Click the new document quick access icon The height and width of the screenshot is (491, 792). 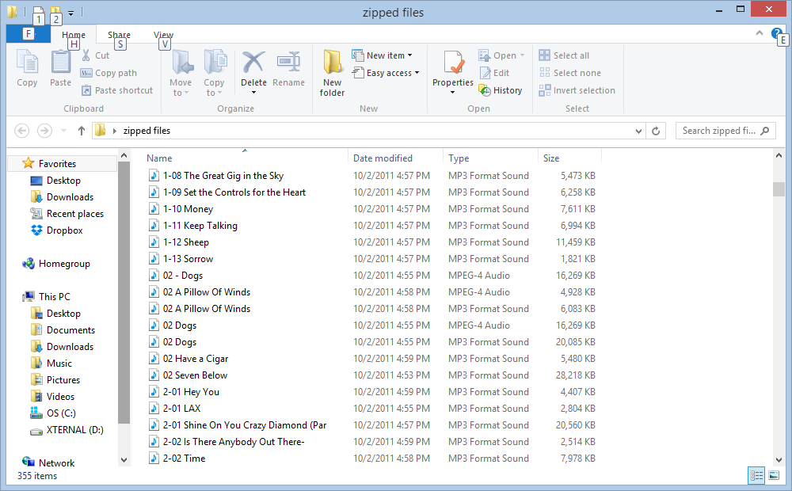[x=38, y=12]
